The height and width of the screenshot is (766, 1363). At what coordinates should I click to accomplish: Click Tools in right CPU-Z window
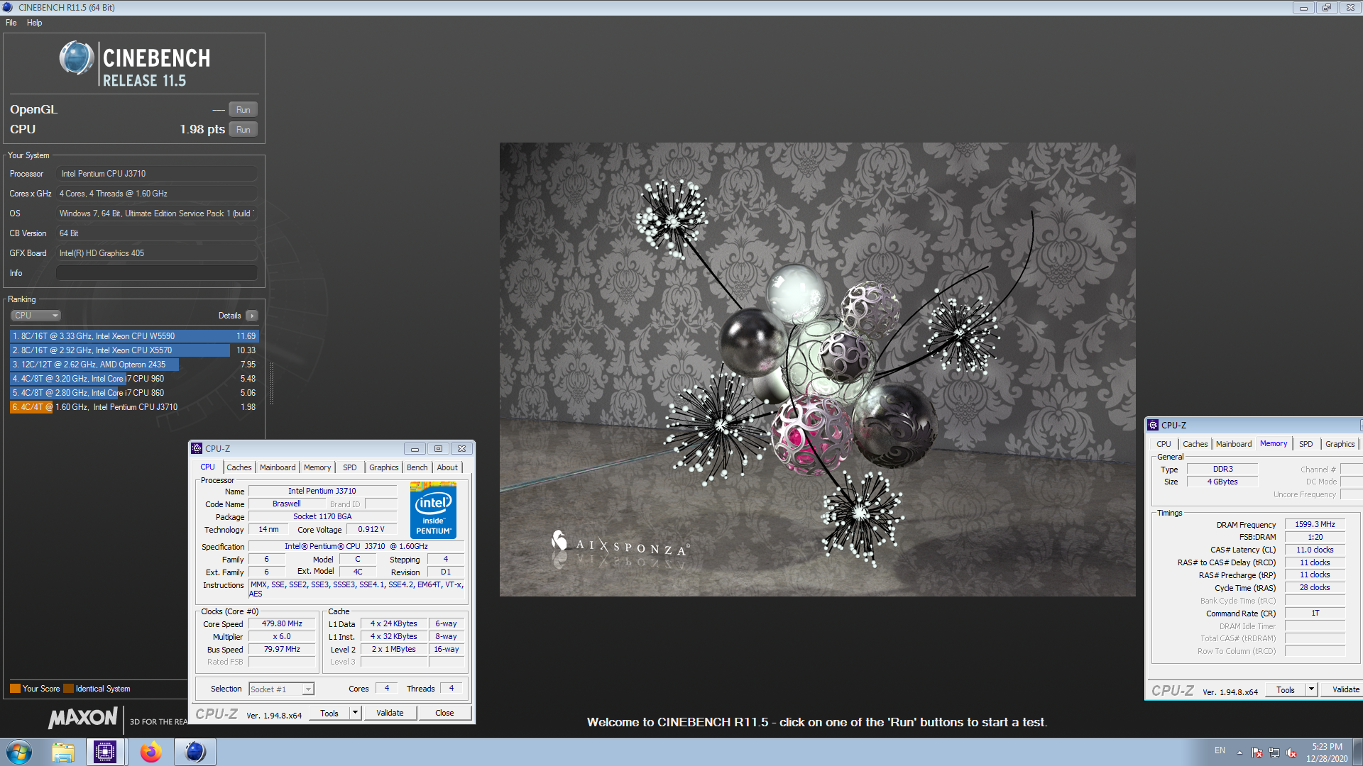[1285, 690]
